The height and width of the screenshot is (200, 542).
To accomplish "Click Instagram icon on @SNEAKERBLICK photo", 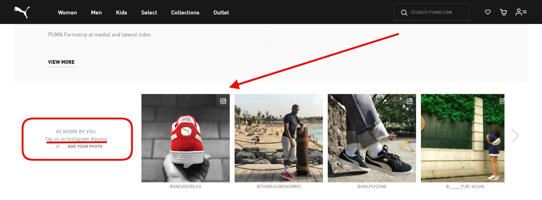I will (223, 101).
